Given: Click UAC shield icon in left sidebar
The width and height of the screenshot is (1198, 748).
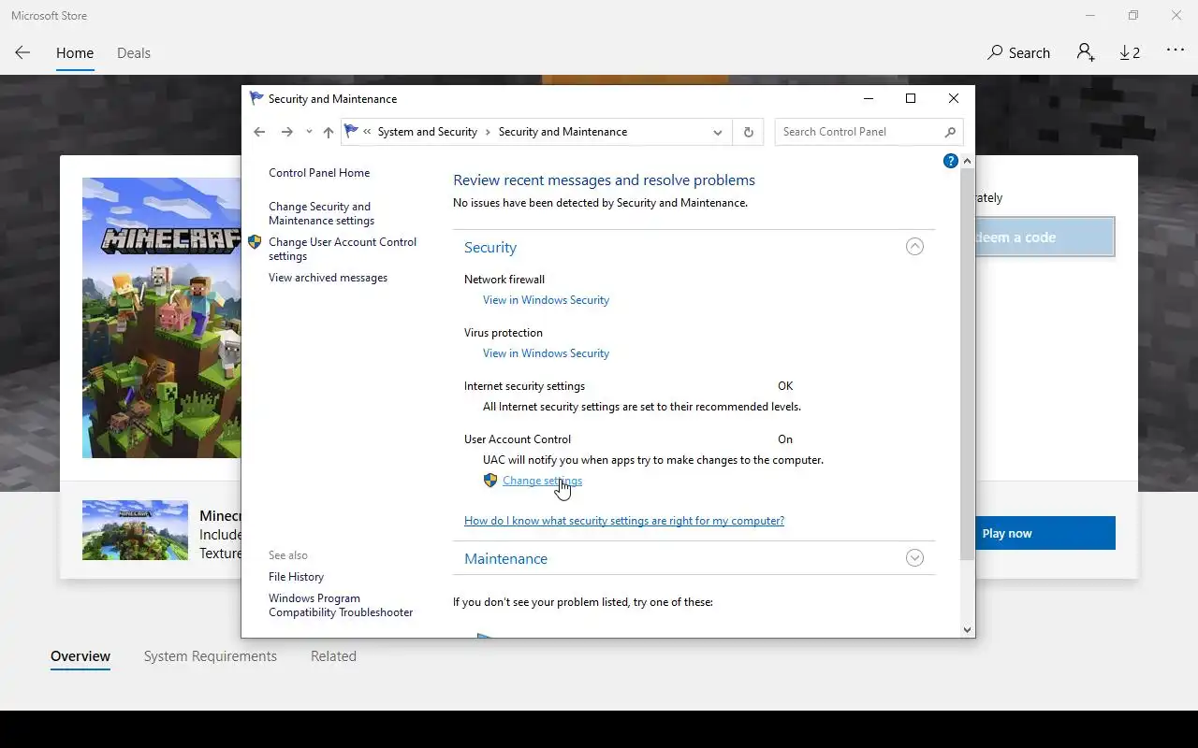Looking at the screenshot, I should pyautogui.click(x=255, y=242).
